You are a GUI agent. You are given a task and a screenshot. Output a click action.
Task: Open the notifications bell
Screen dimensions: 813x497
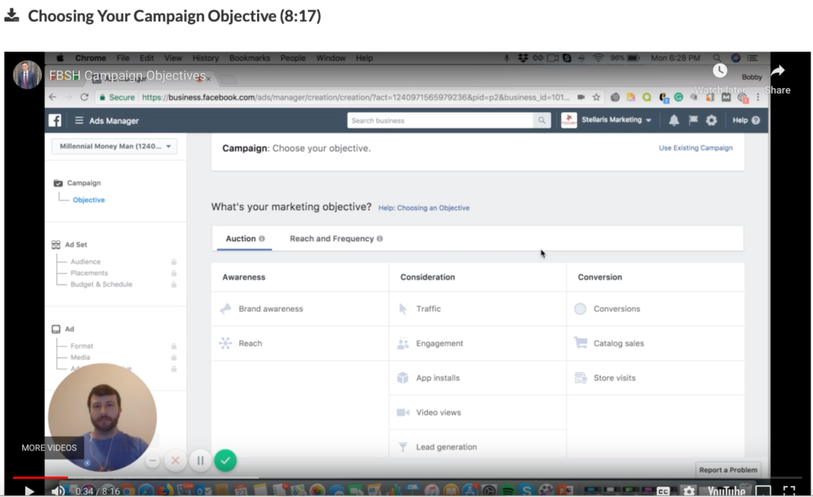point(673,120)
